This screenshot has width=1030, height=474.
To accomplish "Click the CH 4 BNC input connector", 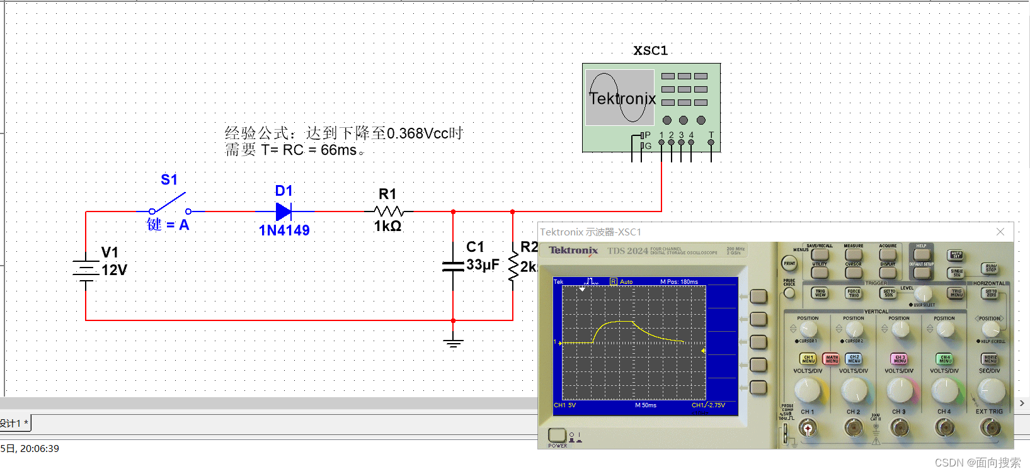I will (945, 429).
